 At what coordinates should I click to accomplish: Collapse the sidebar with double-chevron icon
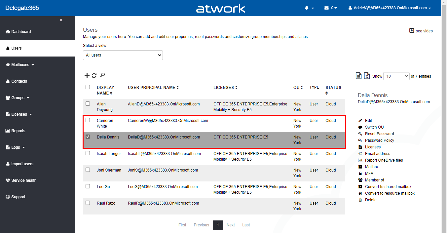[61, 20]
